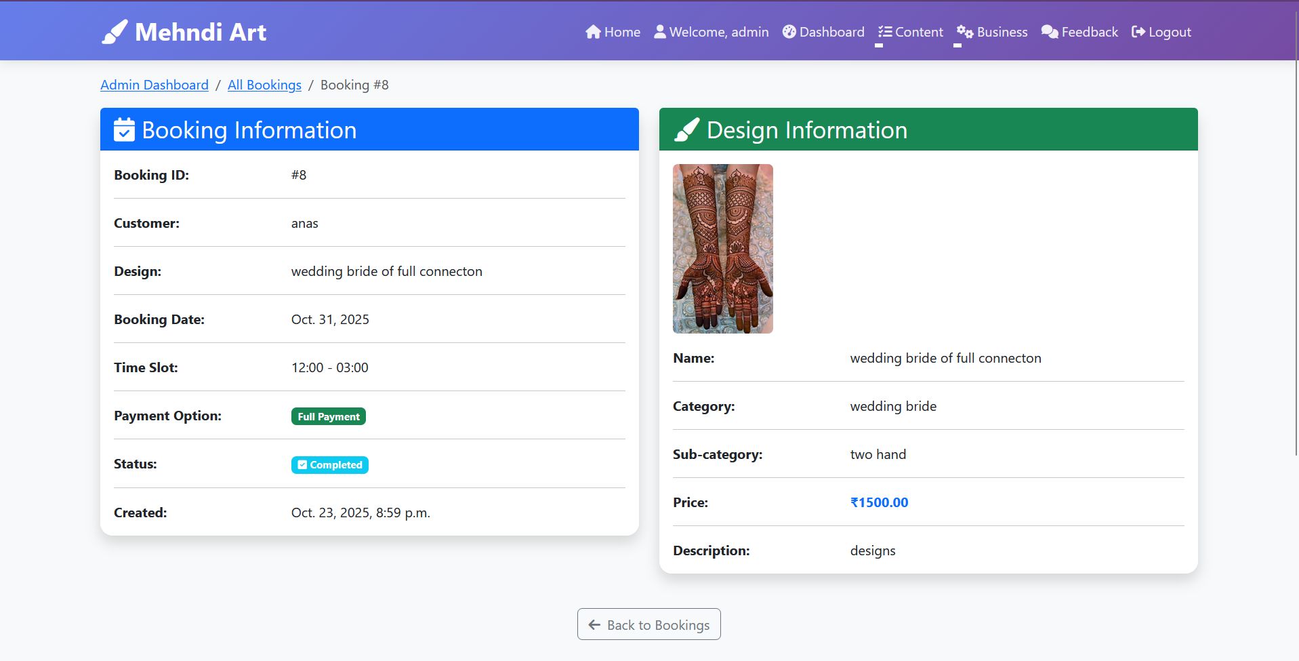Screen dimensions: 1299x661
Task: Click the Completed status badge
Action: point(329,464)
